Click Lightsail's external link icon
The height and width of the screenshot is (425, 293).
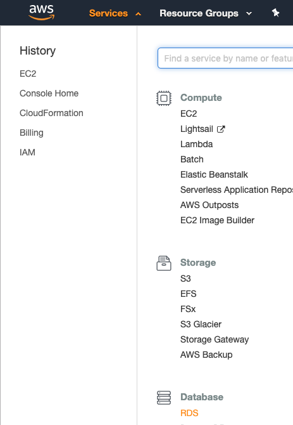coord(221,129)
